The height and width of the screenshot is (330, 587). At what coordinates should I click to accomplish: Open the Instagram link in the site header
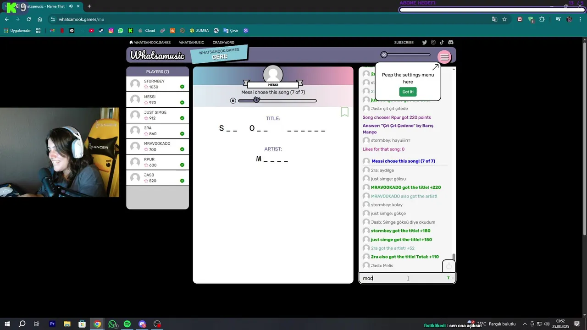click(433, 42)
